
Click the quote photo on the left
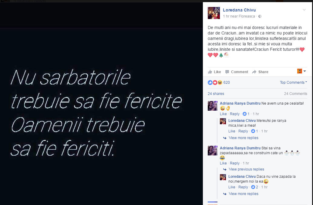click(101, 103)
